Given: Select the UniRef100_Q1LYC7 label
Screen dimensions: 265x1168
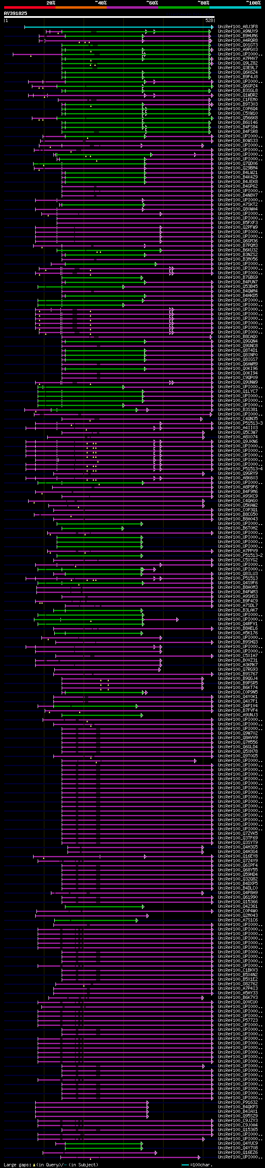Looking at the screenshot, I should pyautogui.click(x=238, y=391).
